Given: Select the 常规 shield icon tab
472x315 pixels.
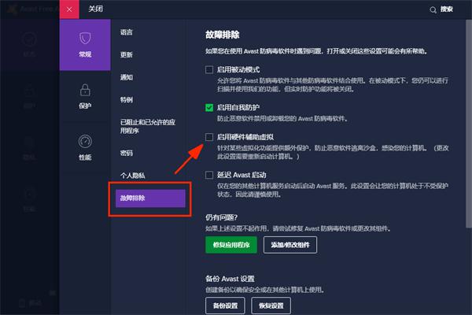Looking at the screenshot, I should pyautogui.click(x=84, y=44).
